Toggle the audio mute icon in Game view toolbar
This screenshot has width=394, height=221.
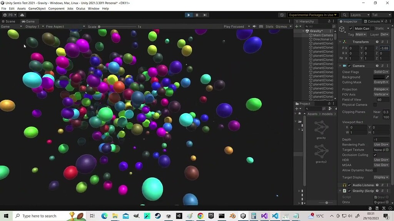(x=254, y=26)
